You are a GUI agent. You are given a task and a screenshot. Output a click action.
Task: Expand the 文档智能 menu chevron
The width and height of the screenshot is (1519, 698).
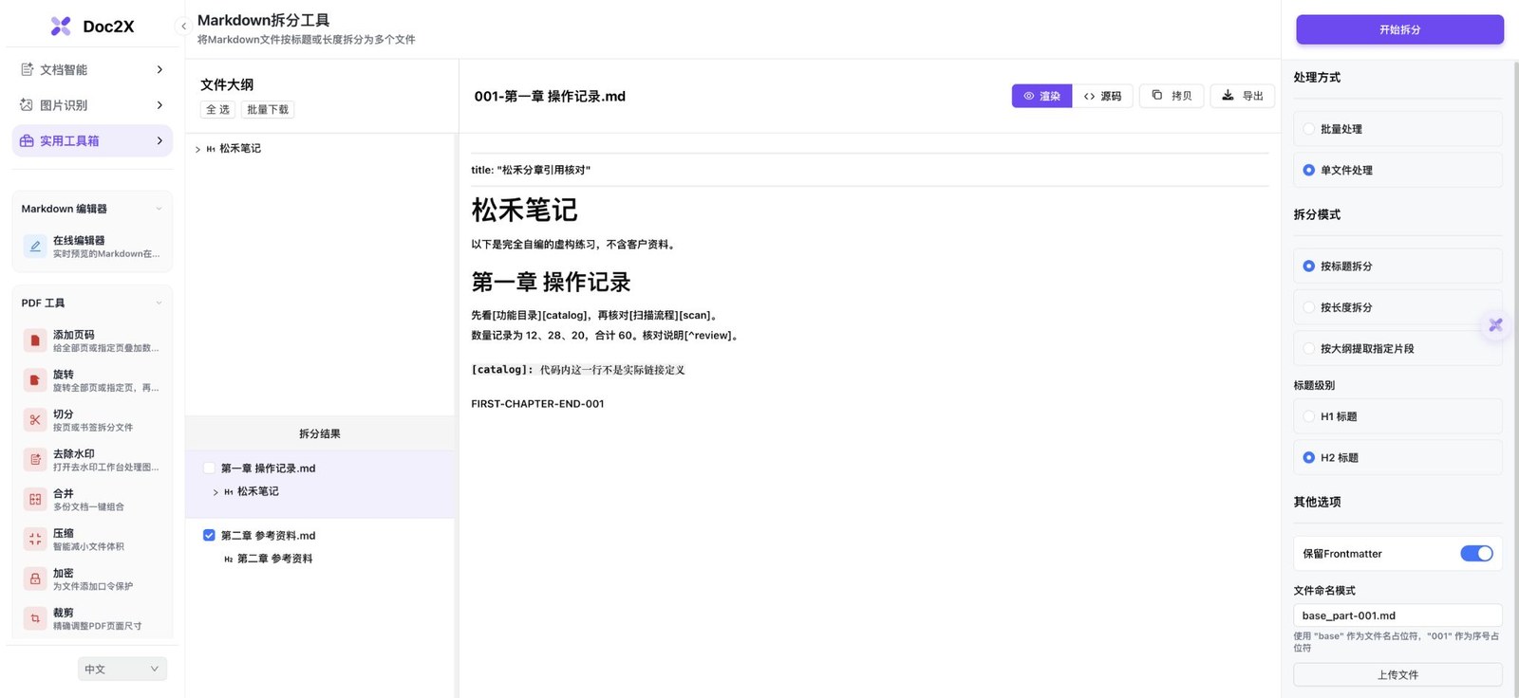coord(159,69)
